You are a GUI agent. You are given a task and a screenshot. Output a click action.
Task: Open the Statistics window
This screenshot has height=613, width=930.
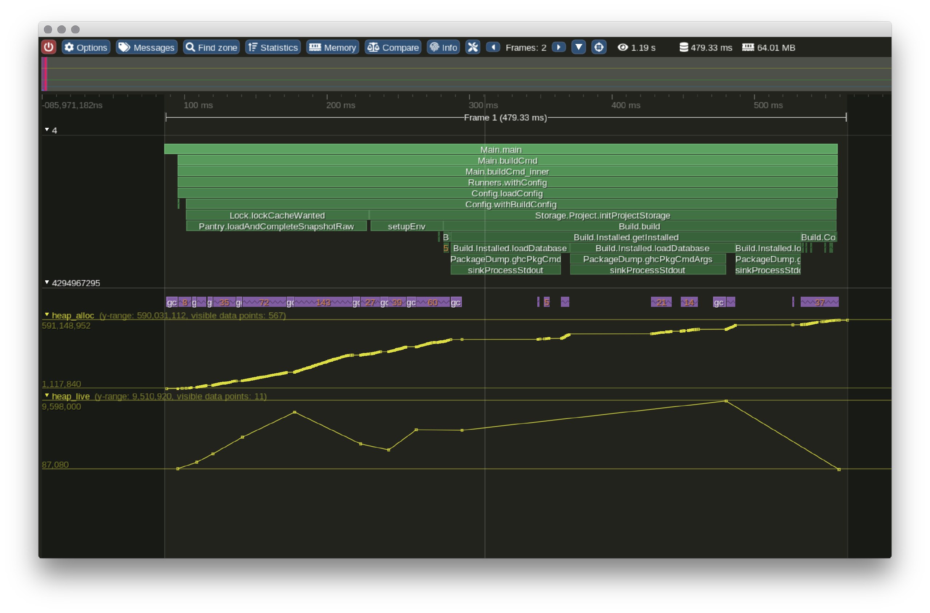(x=272, y=47)
